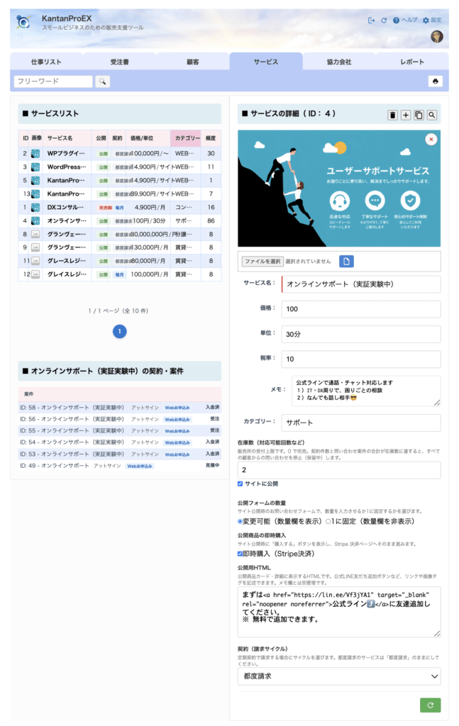The height and width of the screenshot is (726, 459).
Task: Click thumbnail of DXコンサル row
Action: [35, 208]
